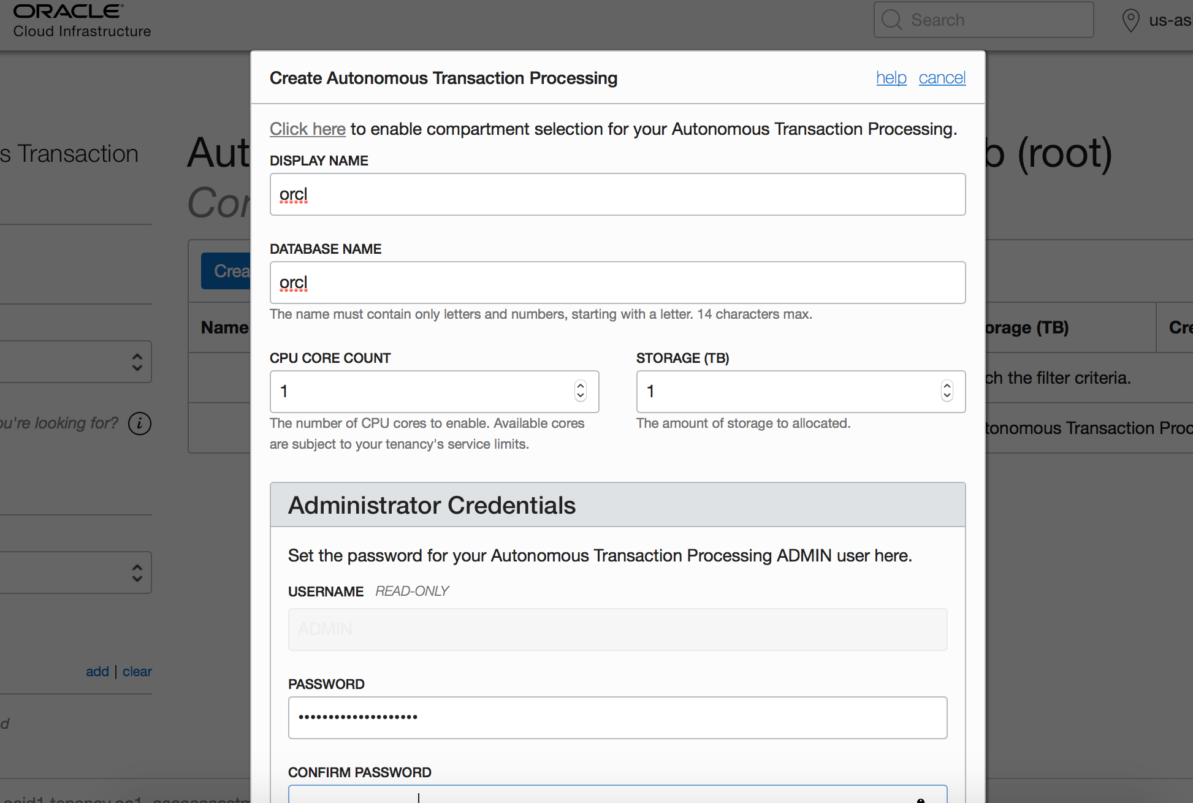Open the us-ashburn region selector
The height and width of the screenshot is (803, 1193).
(x=1165, y=20)
